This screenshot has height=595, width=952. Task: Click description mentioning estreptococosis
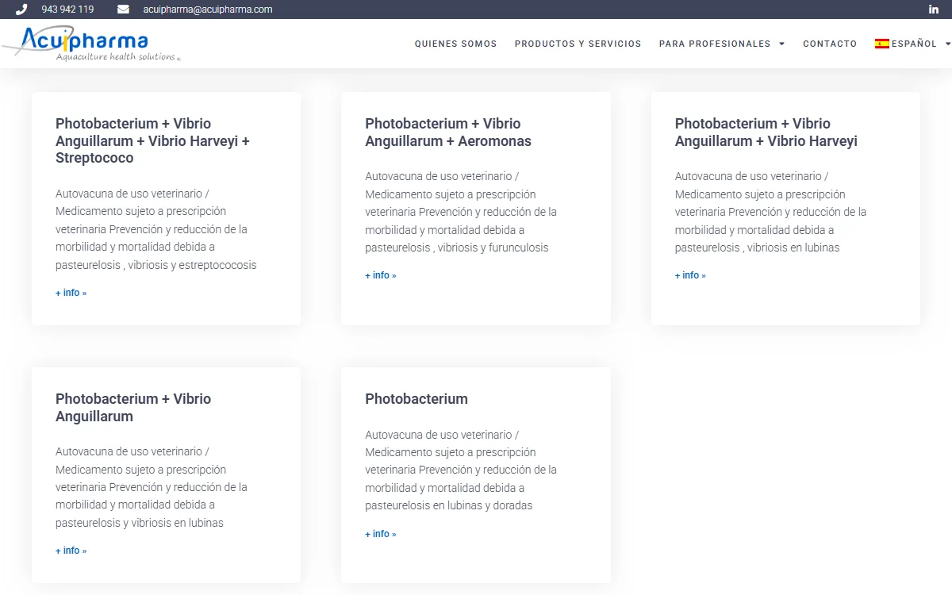[156, 229]
